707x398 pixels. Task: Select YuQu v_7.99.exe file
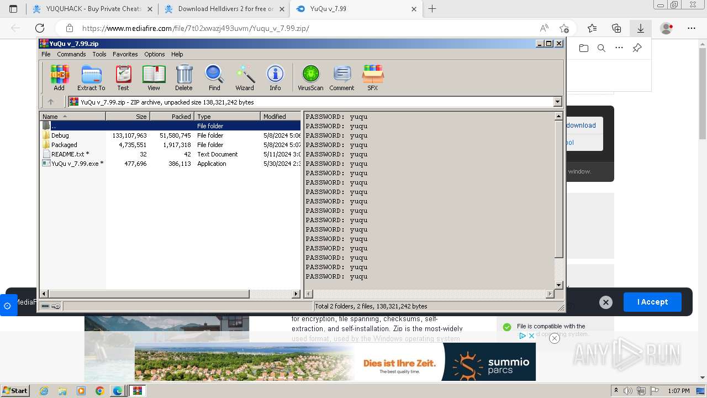click(x=171, y=164)
